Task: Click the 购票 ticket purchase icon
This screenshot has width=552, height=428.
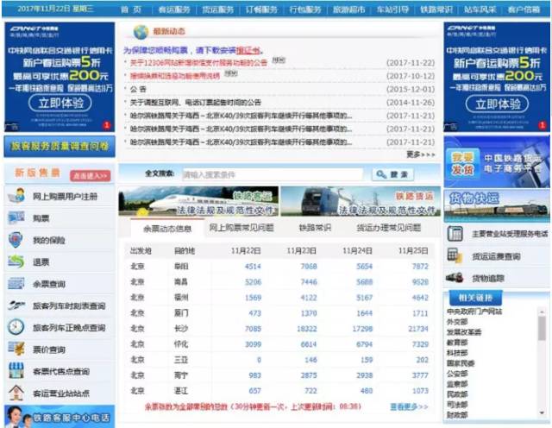Action: 16,218
